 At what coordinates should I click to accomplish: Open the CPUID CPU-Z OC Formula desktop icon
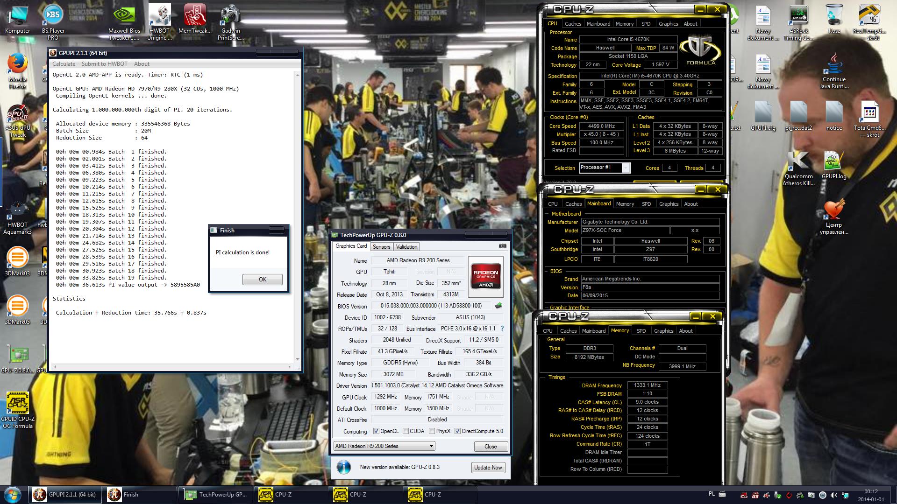(17, 410)
